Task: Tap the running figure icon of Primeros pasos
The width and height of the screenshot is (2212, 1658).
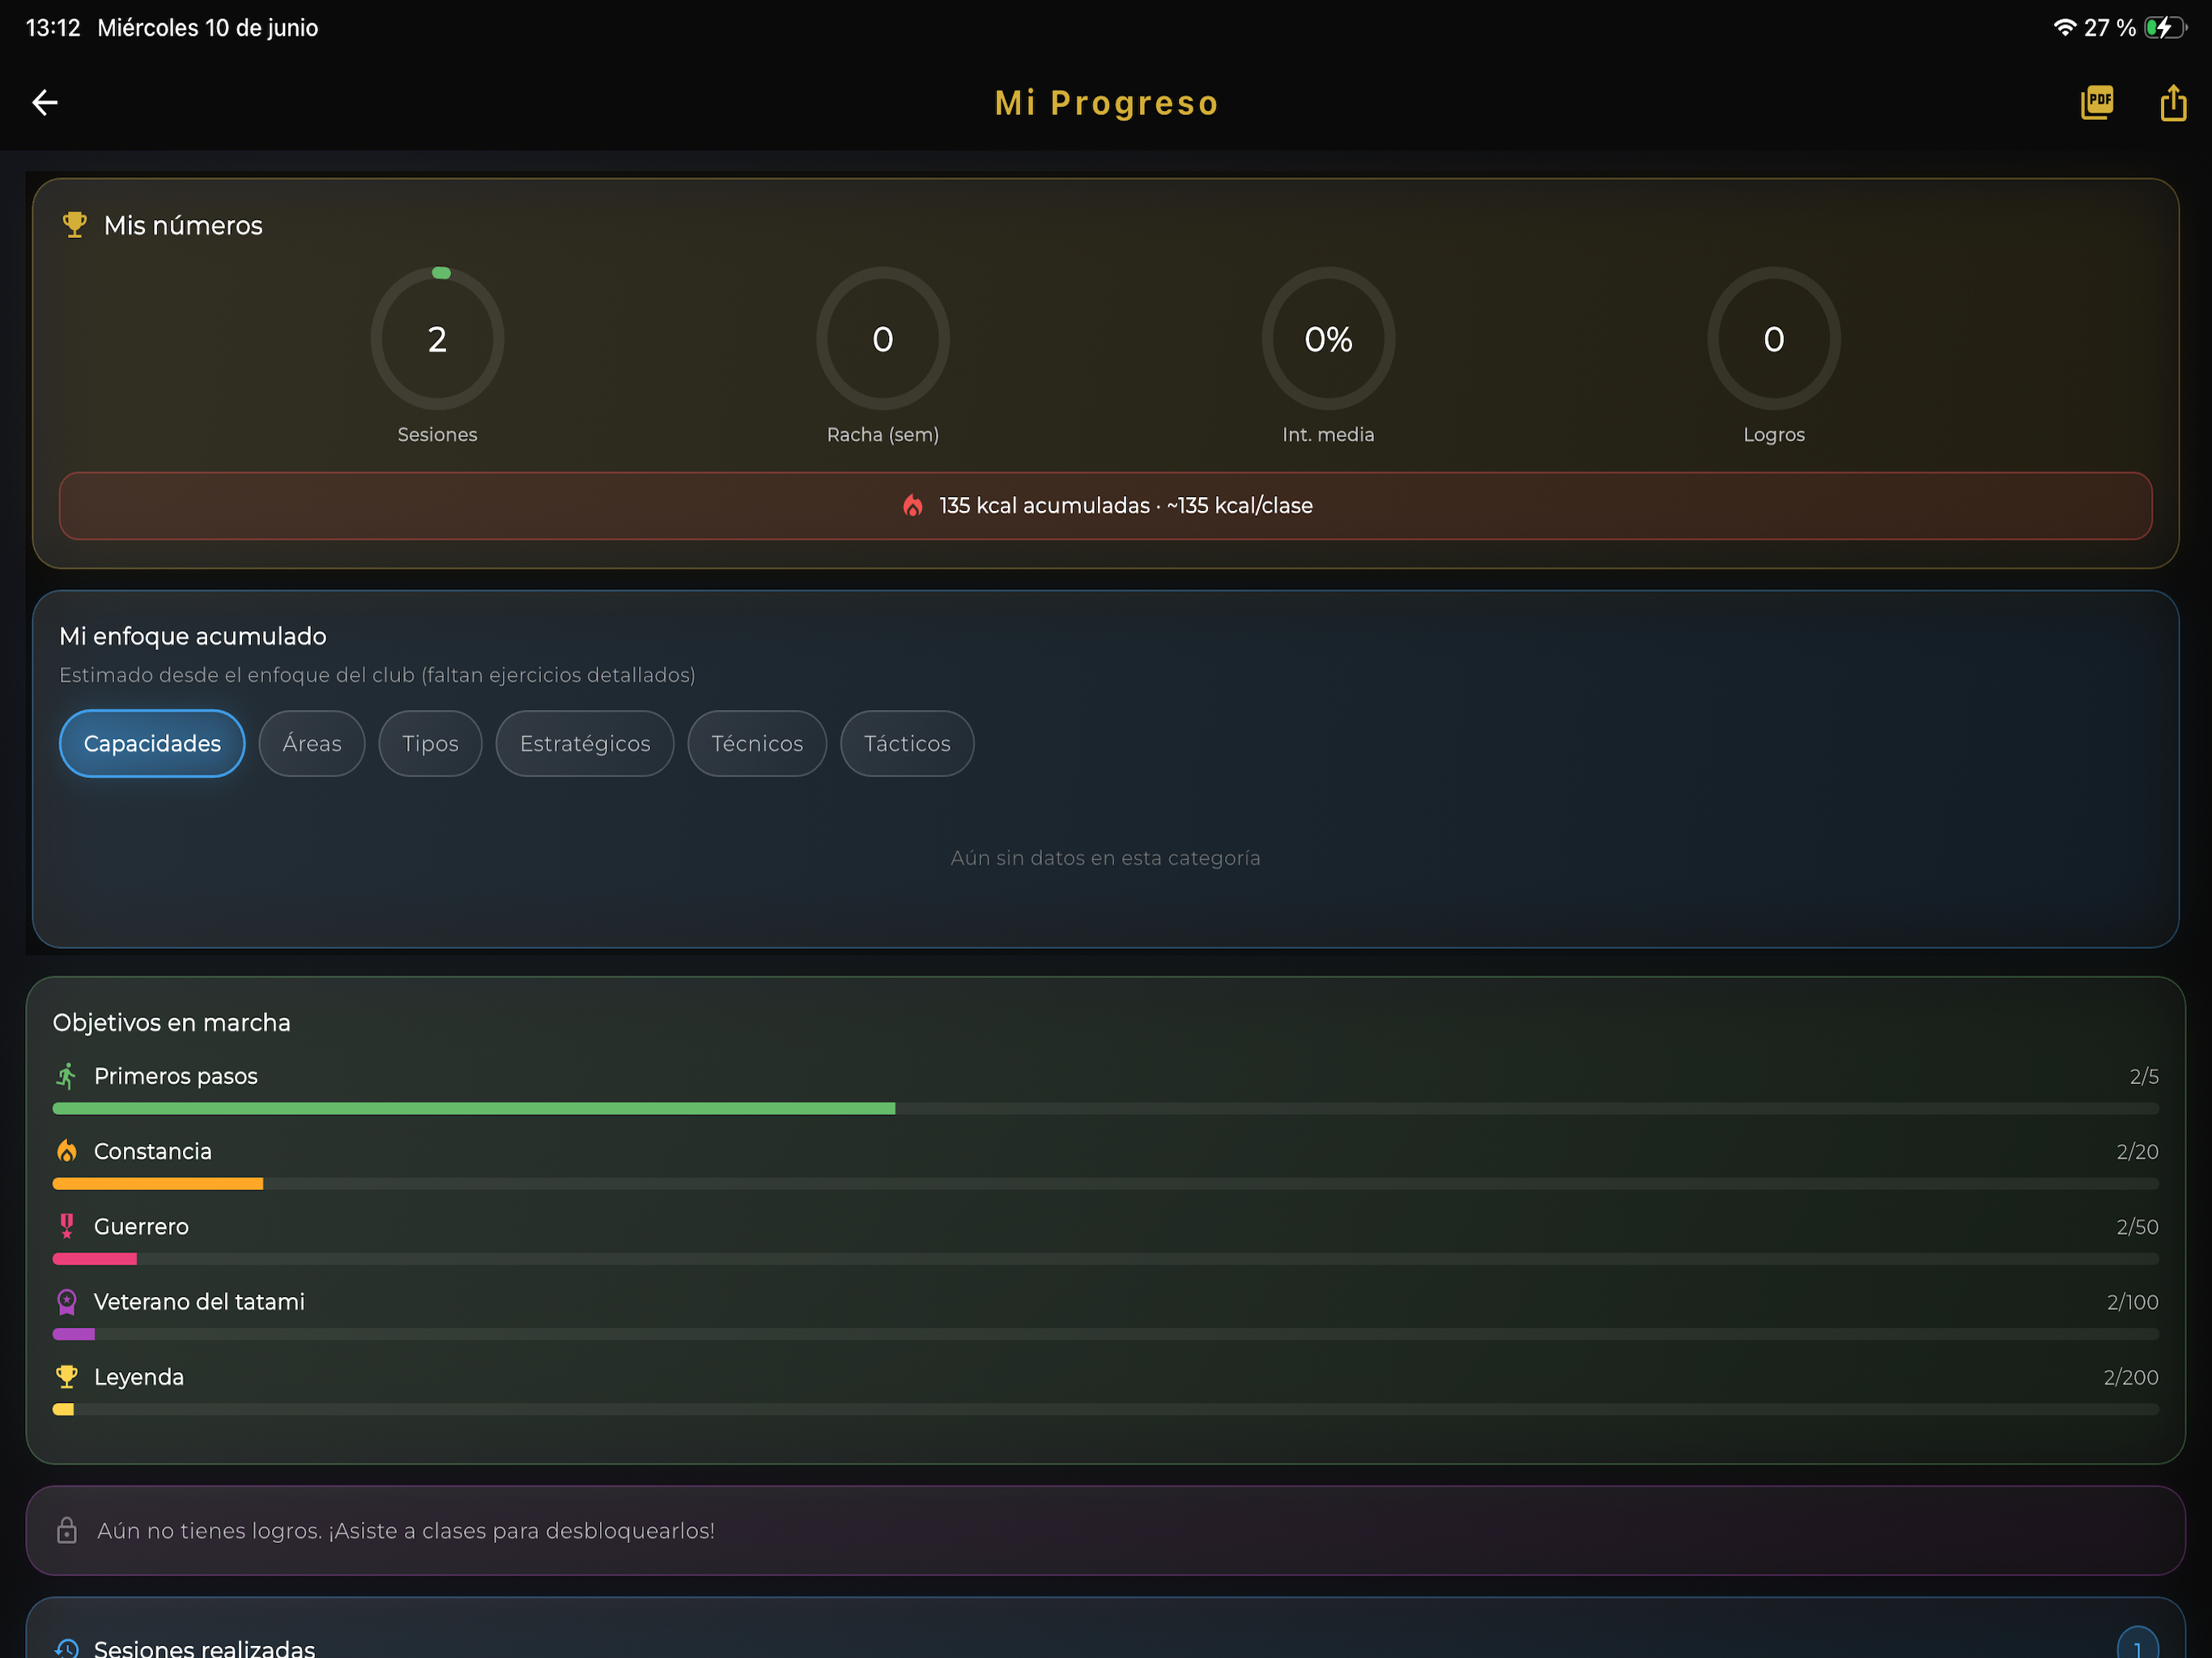Action: [66, 1076]
